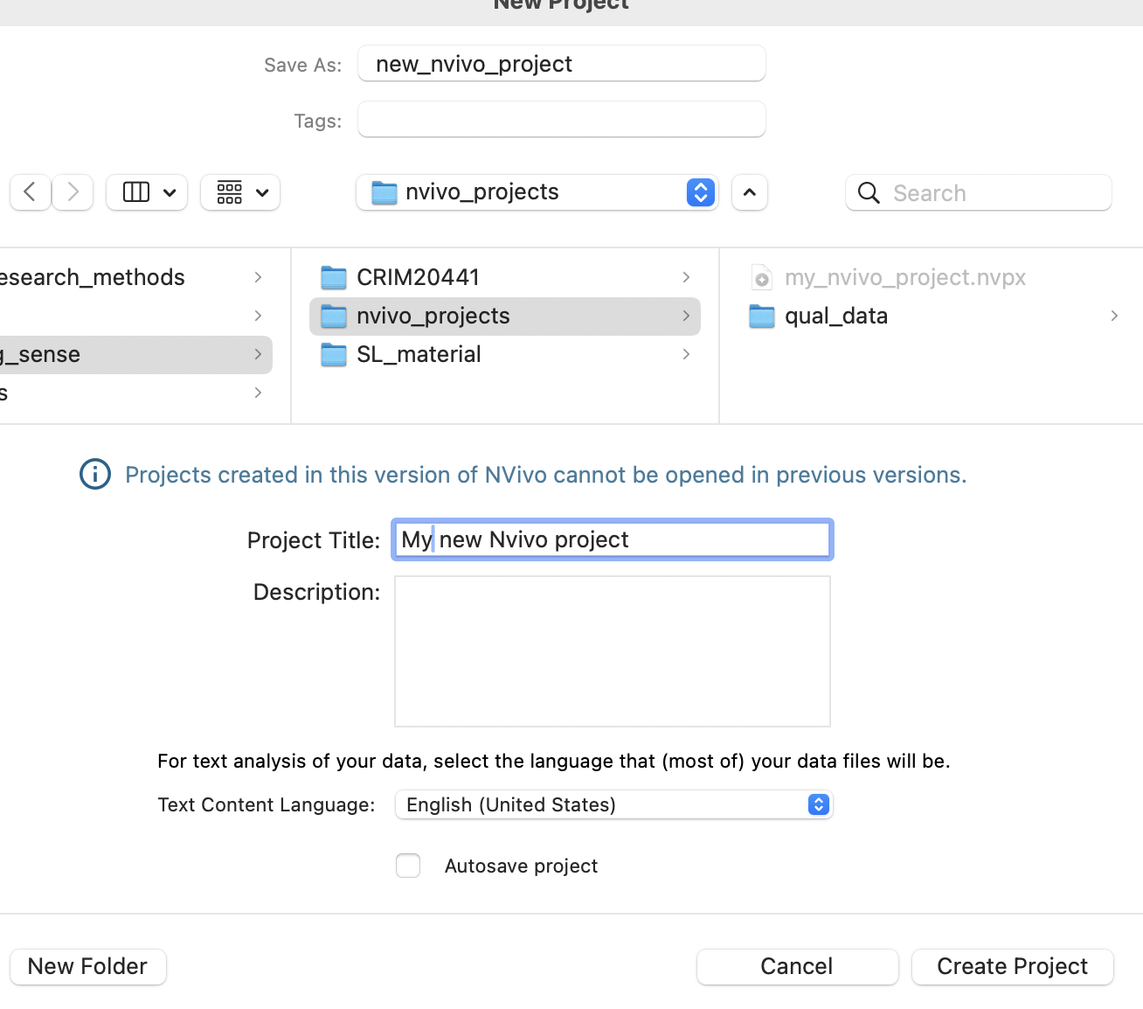The width and height of the screenshot is (1143, 1009).
Task: Click the New Folder button
Action: point(87,966)
